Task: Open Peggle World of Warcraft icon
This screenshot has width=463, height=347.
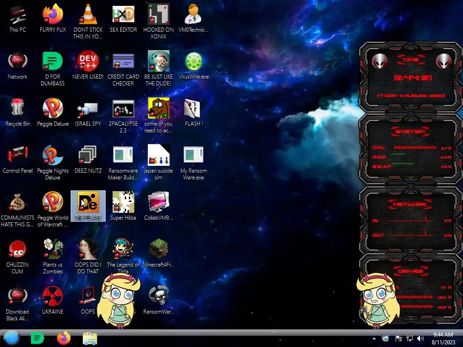Action: [52, 209]
